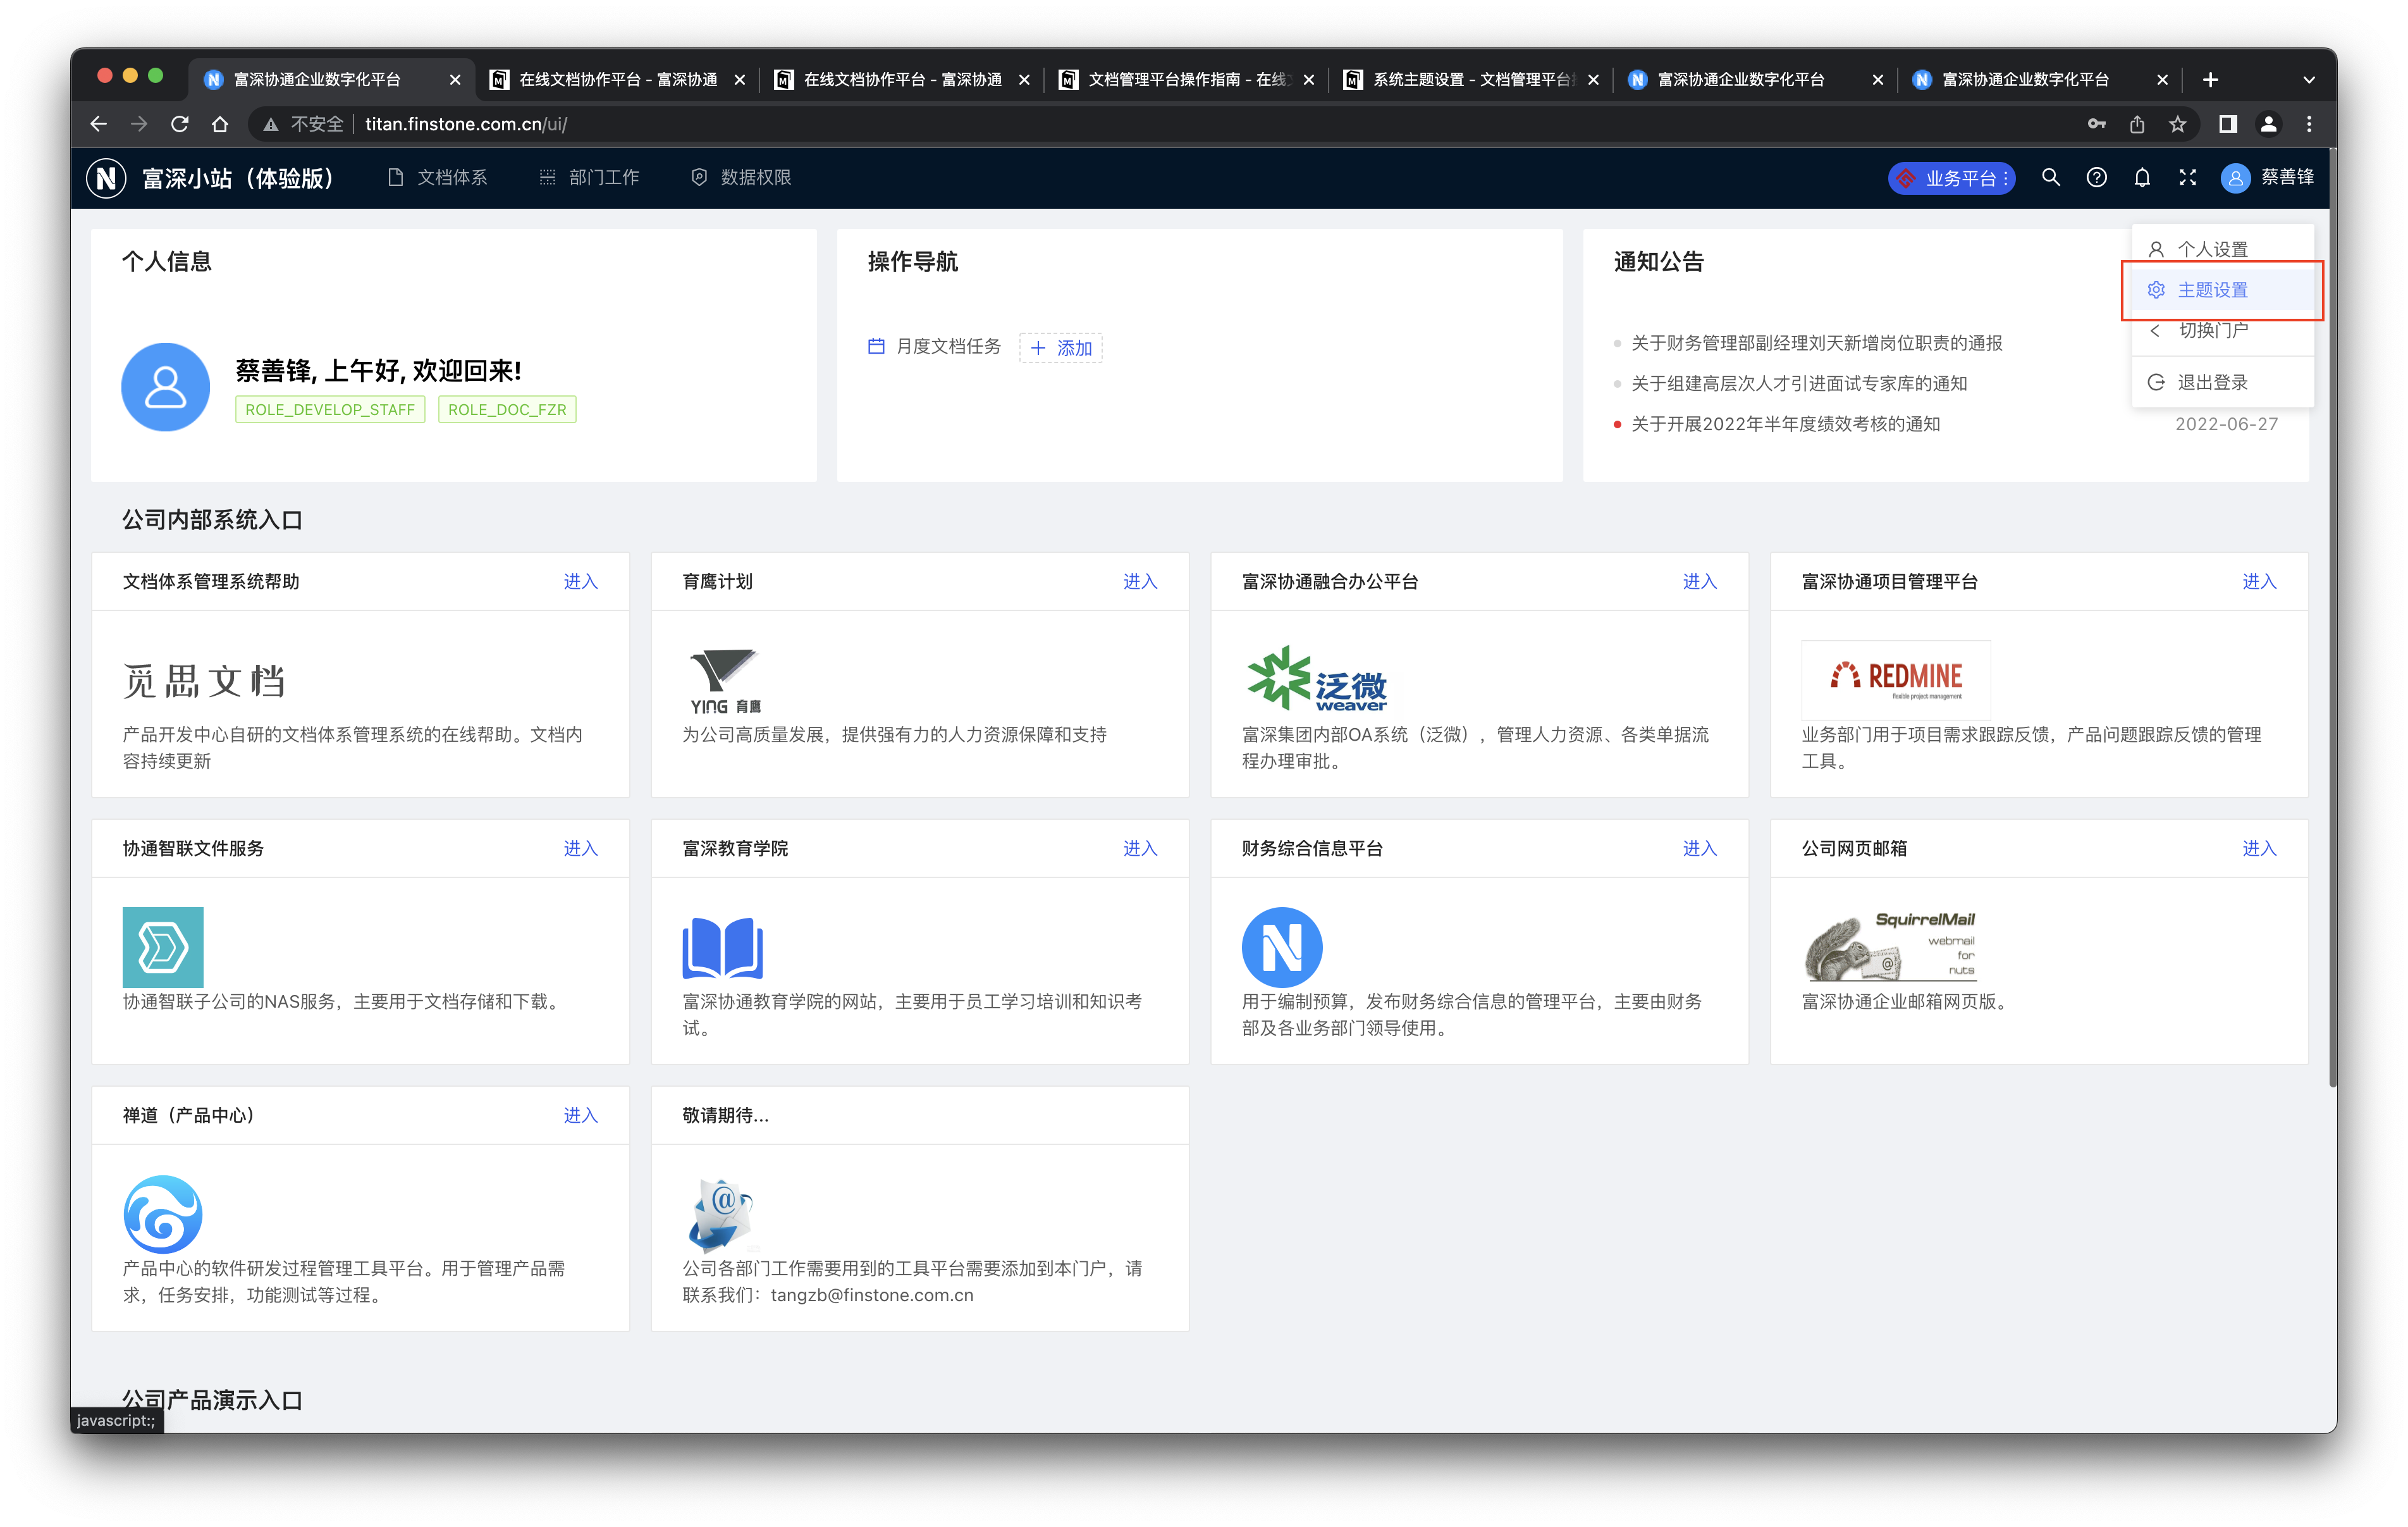The height and width of the screenshot is (1527, 2408).
Task: Select 主题设置 from the user menu
Action: pyautogui.click(x=2212, y=290)
